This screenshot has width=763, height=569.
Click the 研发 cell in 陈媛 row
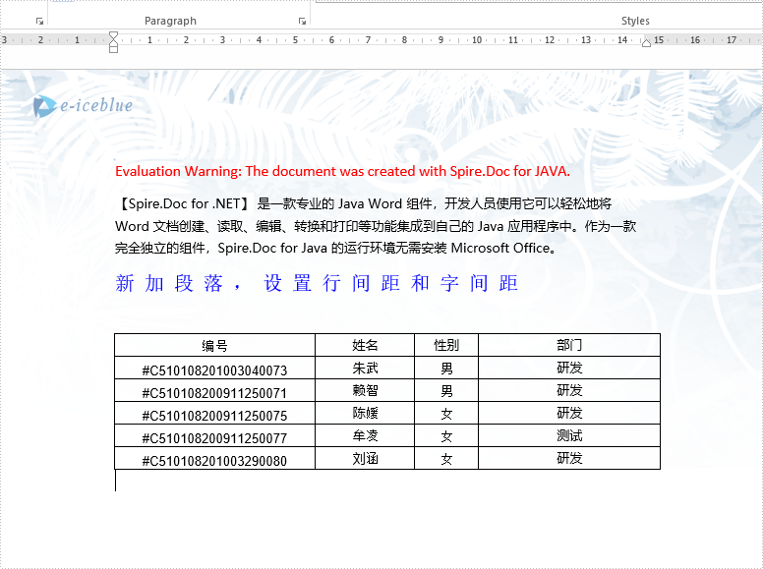569,414
